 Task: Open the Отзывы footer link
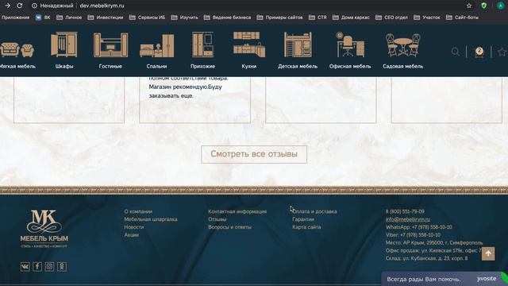[217, 219]
